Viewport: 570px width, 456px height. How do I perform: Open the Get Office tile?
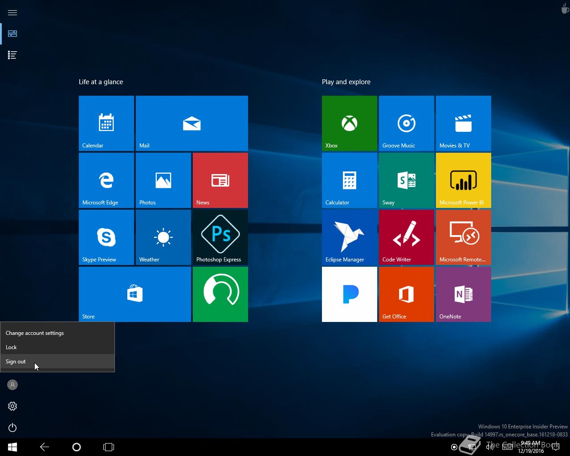pyautogui.click(x=407, y=294)
